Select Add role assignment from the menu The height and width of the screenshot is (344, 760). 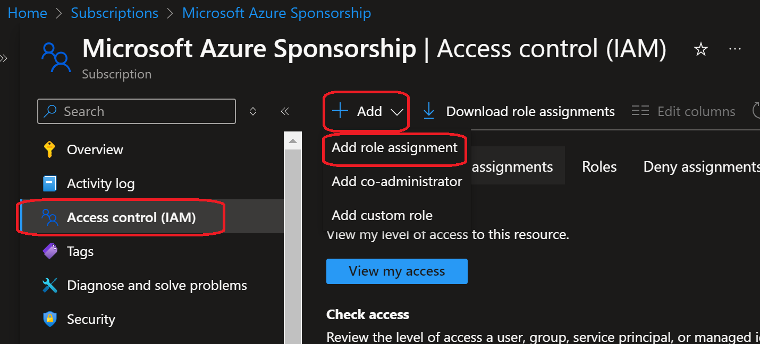(394, 147)
